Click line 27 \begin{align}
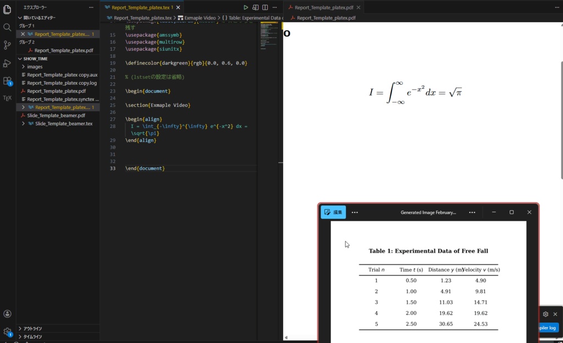563x343 pixels. tap(143, 119)
